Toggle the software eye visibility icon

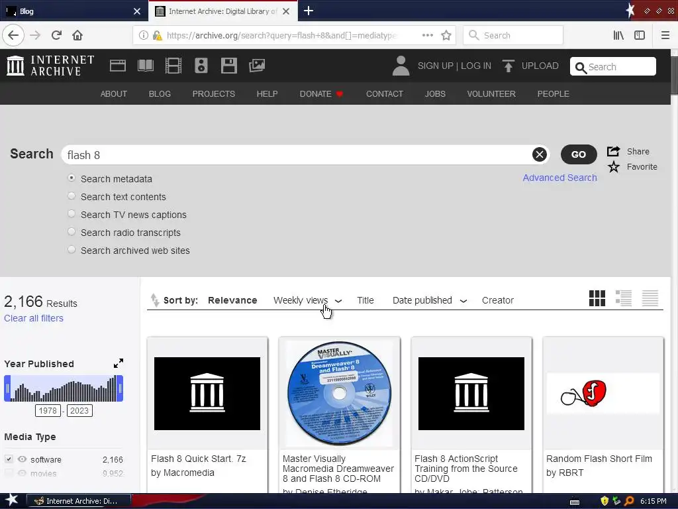[x=22, y=459]
